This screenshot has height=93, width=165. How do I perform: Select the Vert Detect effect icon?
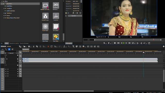56,26
